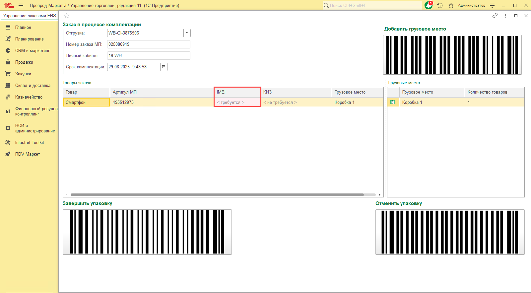Click the Срок комплектации date field
531x293 pixels.
pyautogui.click(x=134, y=67)
